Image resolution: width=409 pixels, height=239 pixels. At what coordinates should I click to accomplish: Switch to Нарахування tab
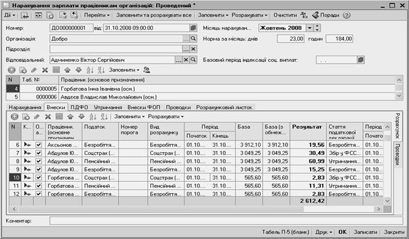click(25, 107)
